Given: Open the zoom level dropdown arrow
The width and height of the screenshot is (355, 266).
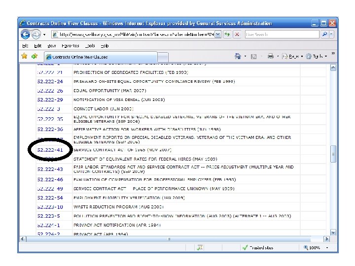Looking at the screenshot, I should click(x=327, y=248).
